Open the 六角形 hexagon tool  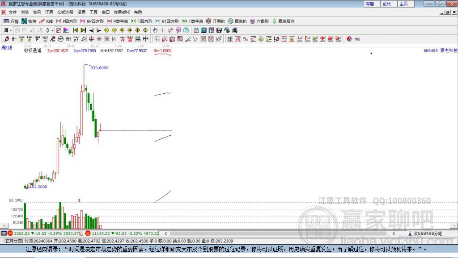259,21
